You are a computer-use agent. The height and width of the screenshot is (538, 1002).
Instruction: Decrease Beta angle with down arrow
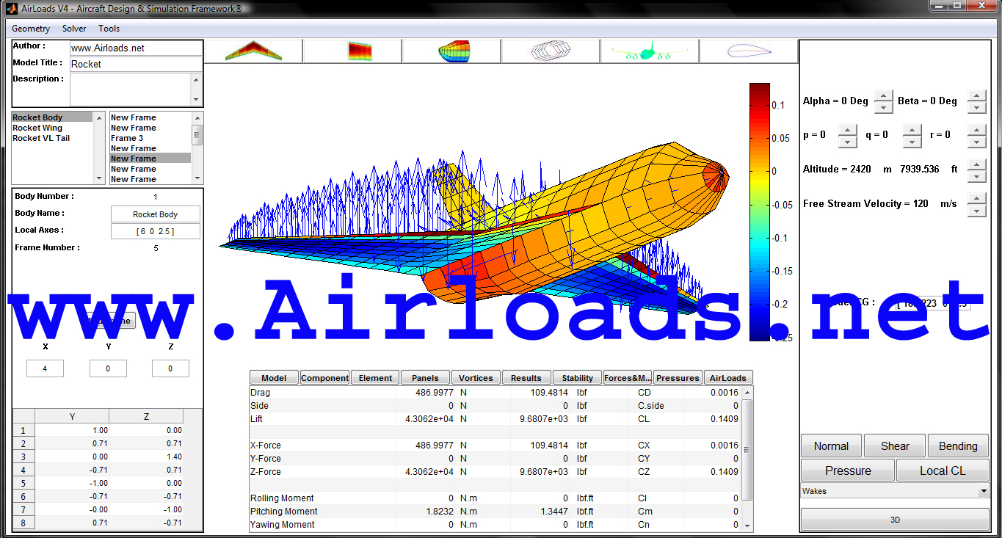976,107
